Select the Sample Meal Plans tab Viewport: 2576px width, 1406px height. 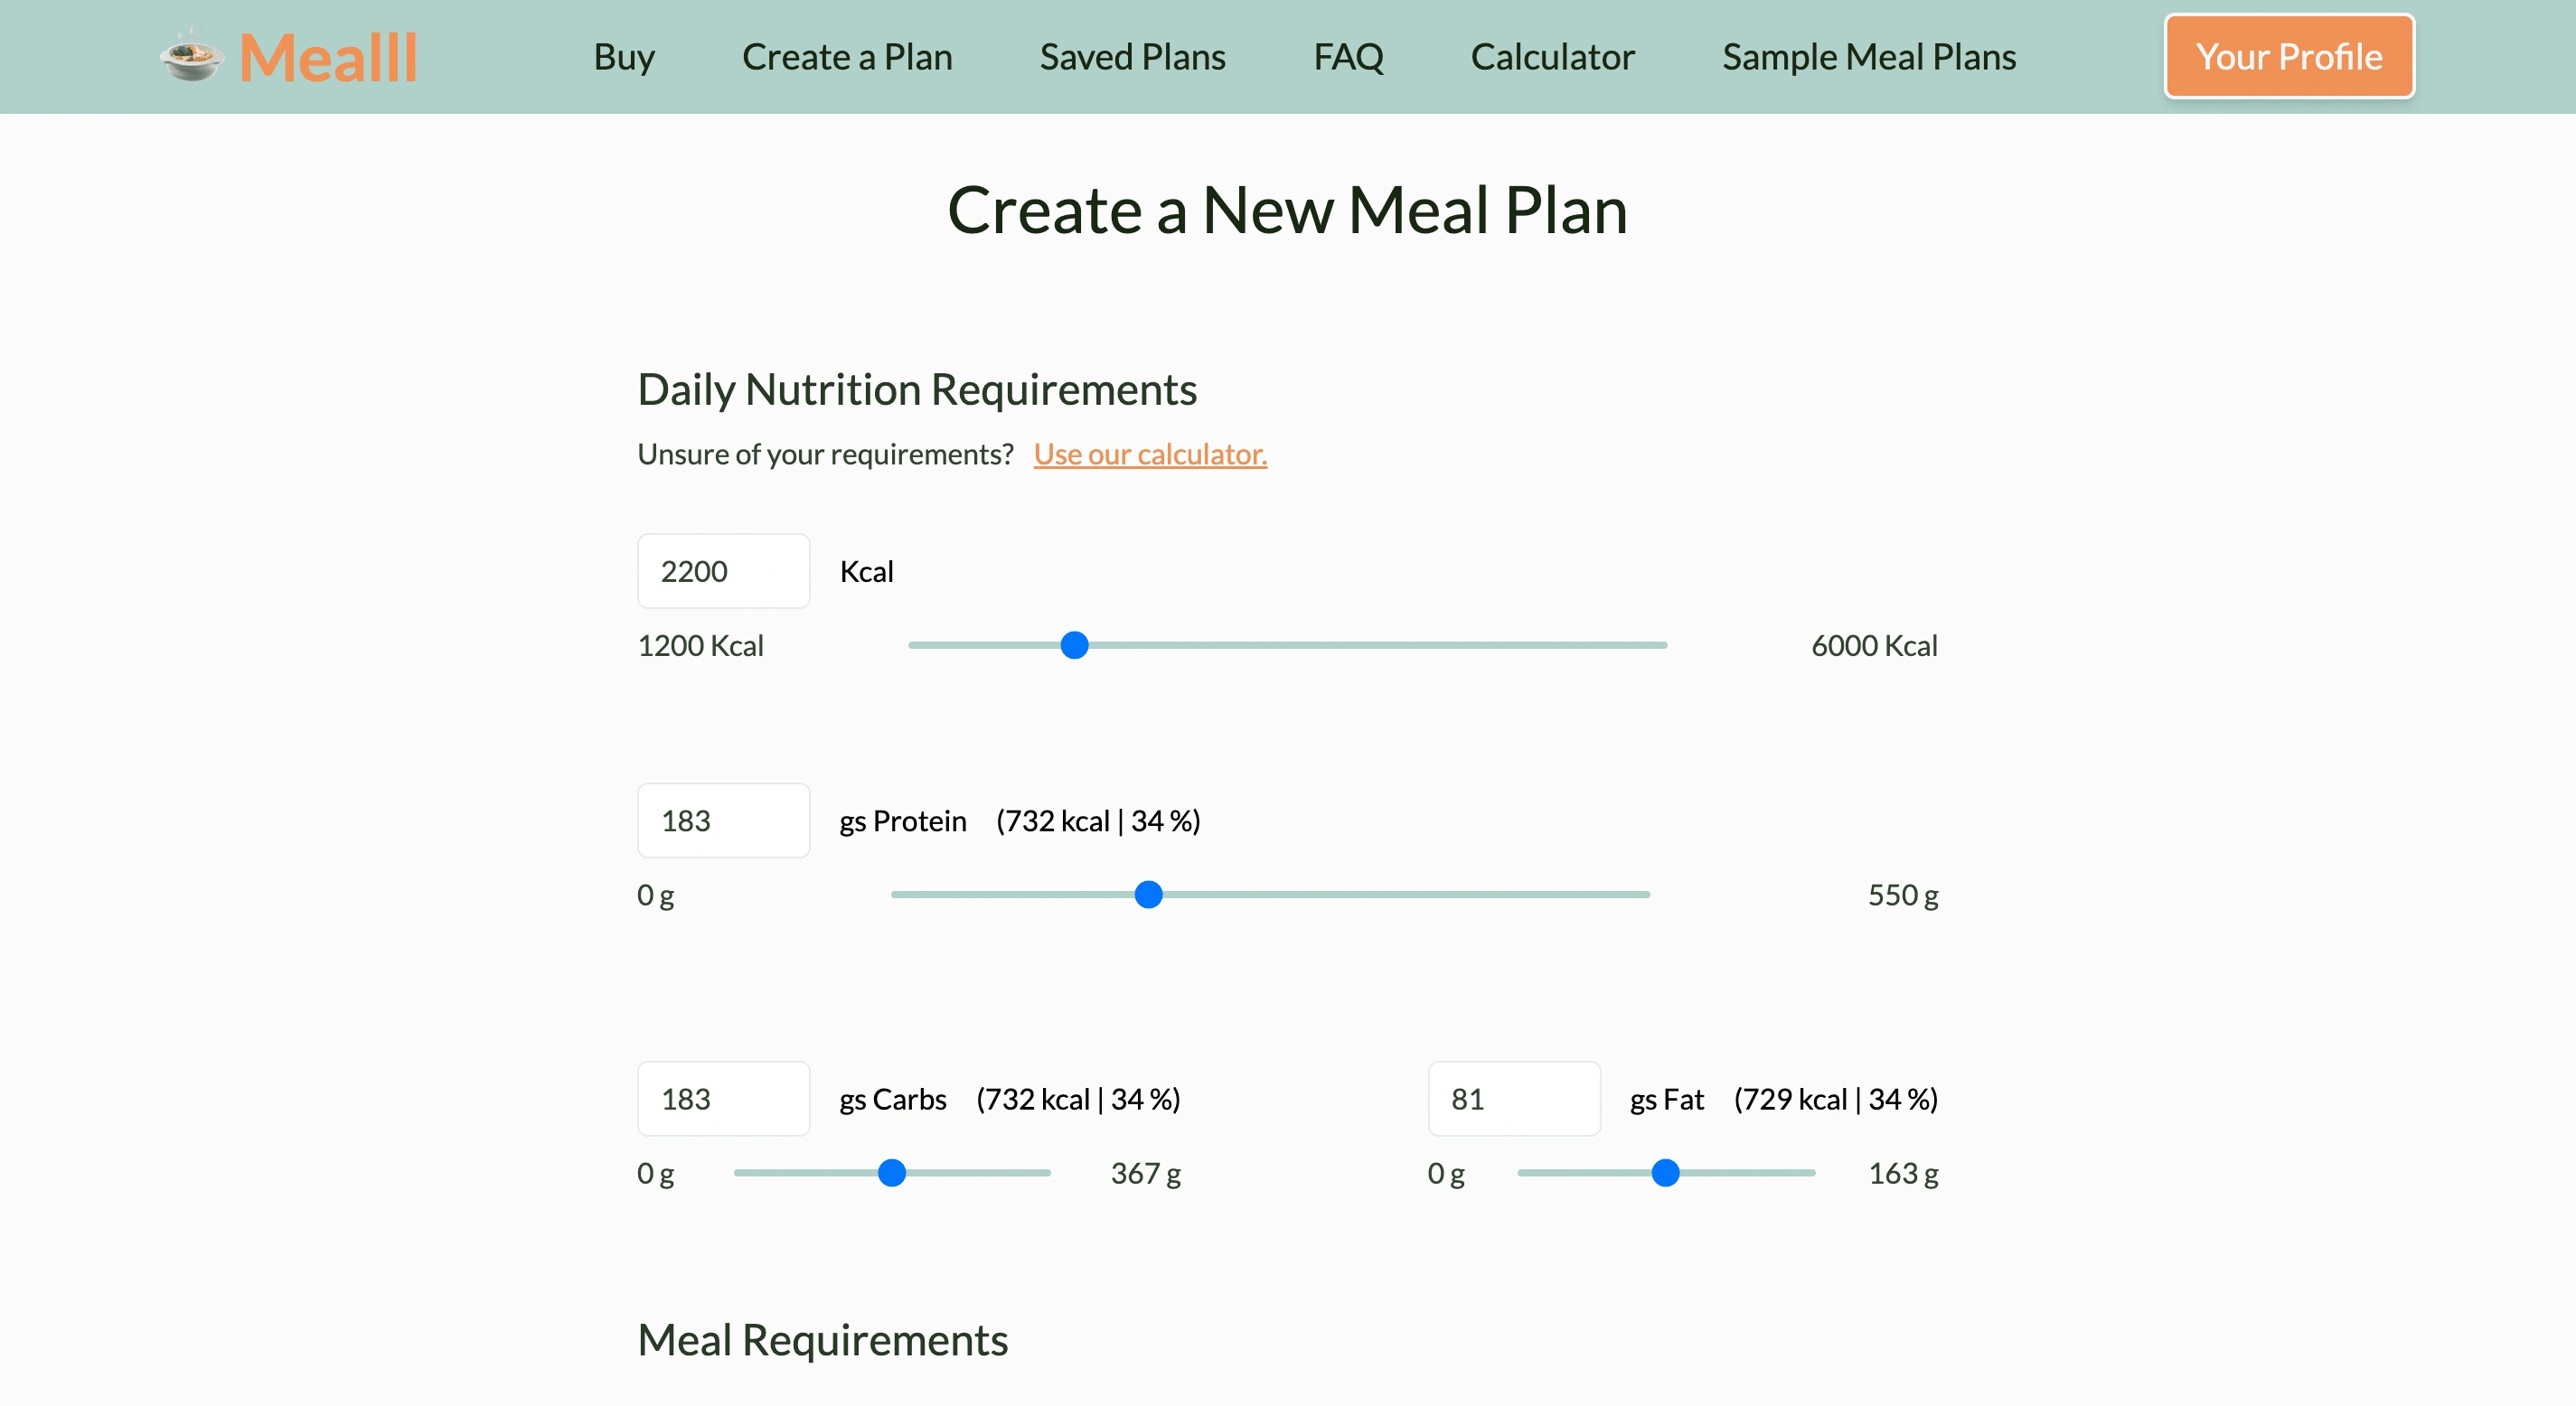(1870, 55)
